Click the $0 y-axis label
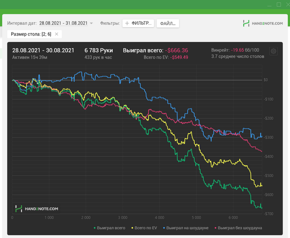The width and height of the screenshot is (290, 238). click(x=266, y=80)
